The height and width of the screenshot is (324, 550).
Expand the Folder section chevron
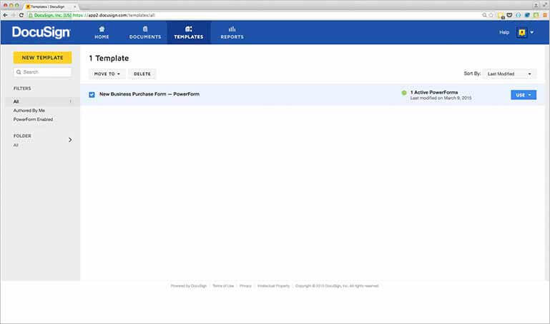pos(69,140)
